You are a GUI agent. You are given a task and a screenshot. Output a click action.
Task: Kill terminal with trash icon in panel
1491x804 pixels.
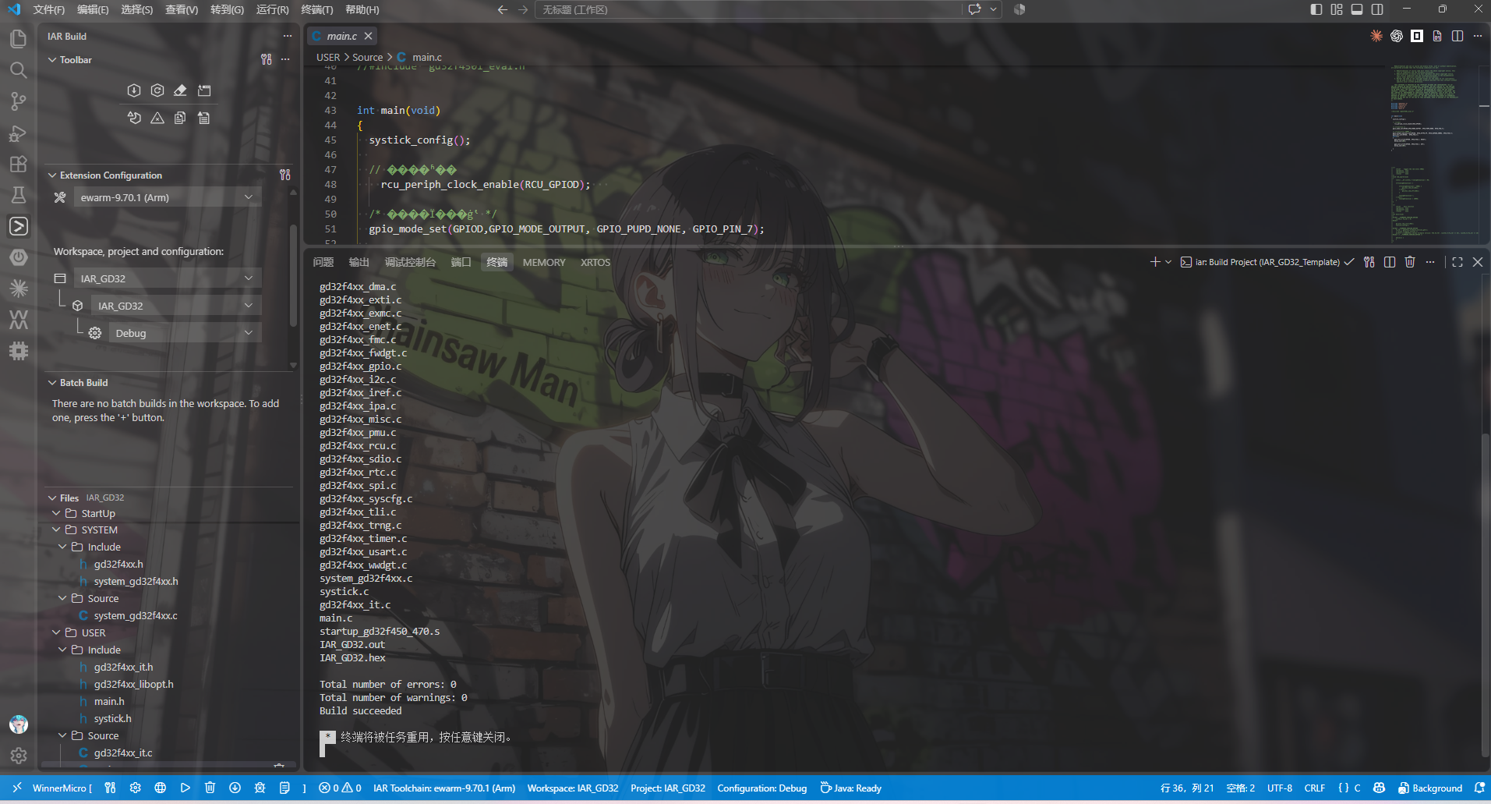(x=1410, y=262)
